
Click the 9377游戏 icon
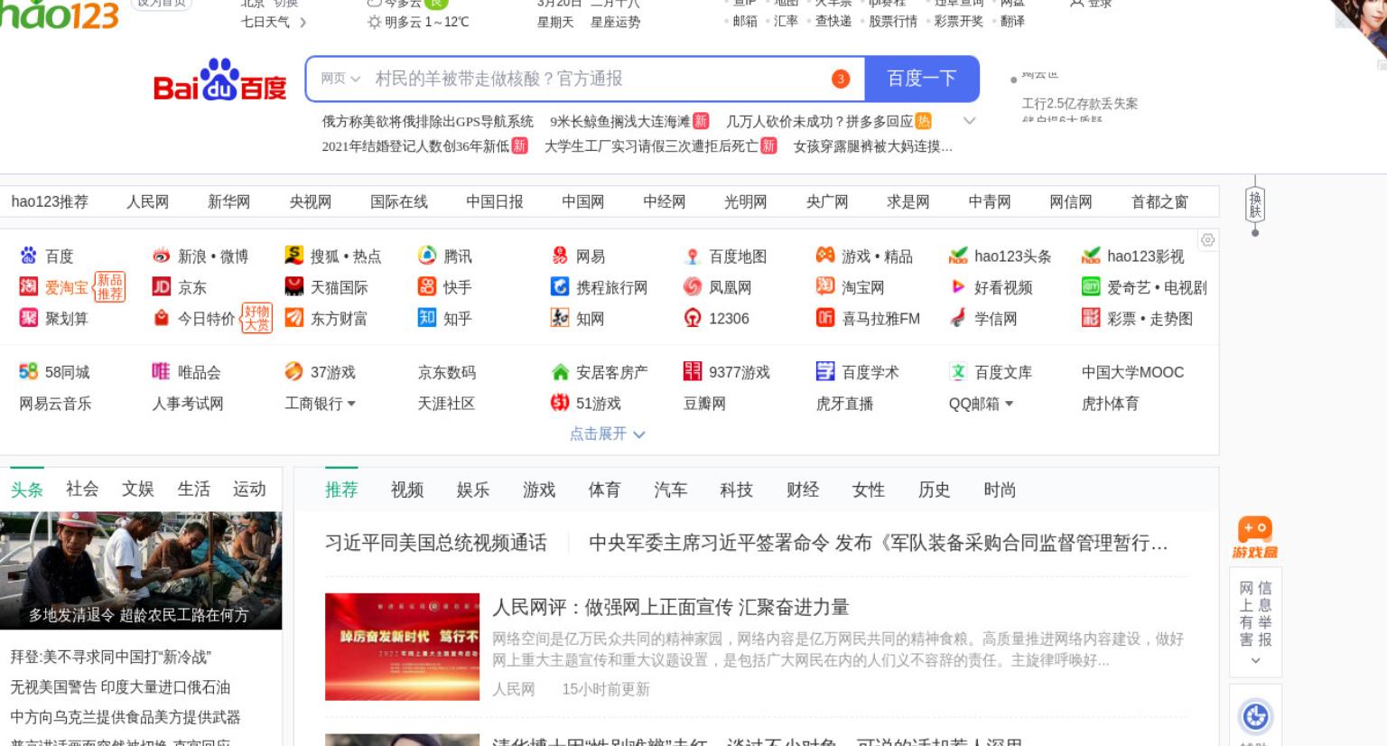point(693,371)
